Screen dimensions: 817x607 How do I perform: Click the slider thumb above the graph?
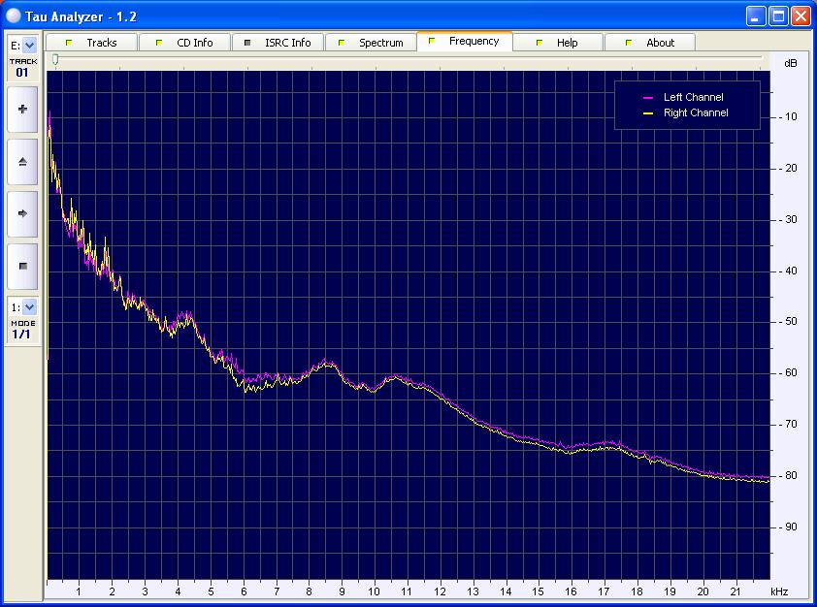[x=55, y=60]
